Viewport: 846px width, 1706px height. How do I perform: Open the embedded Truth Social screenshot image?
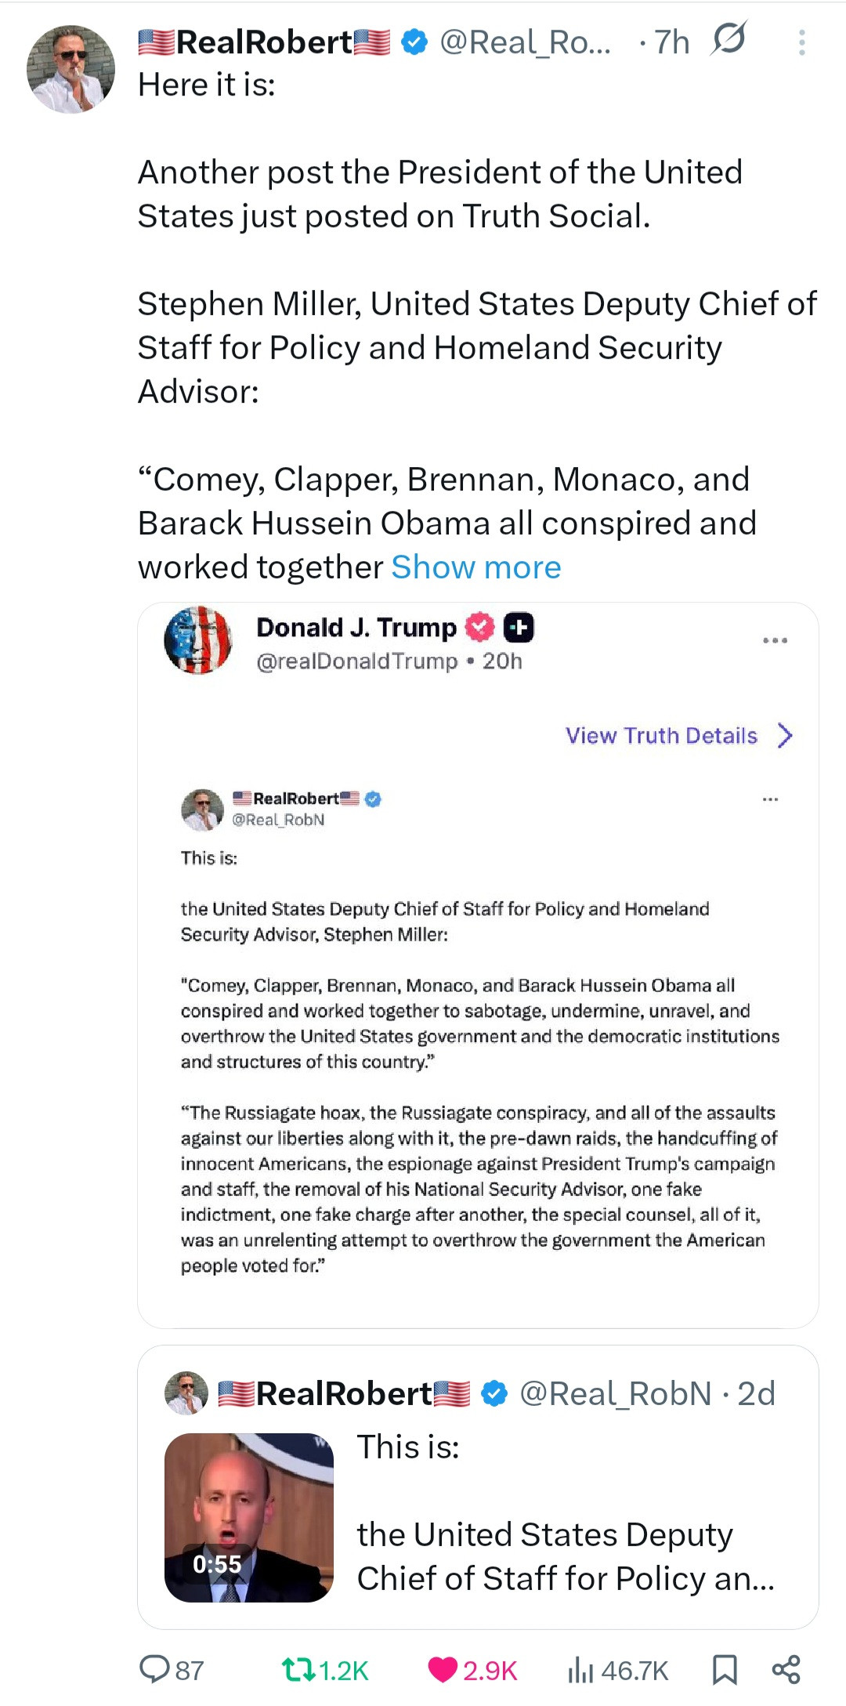point(478,1019)
